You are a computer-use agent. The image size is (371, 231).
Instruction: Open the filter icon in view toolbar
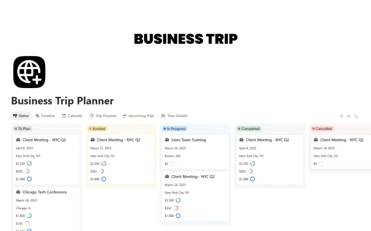pyautogui.click(x=341, y=116)
